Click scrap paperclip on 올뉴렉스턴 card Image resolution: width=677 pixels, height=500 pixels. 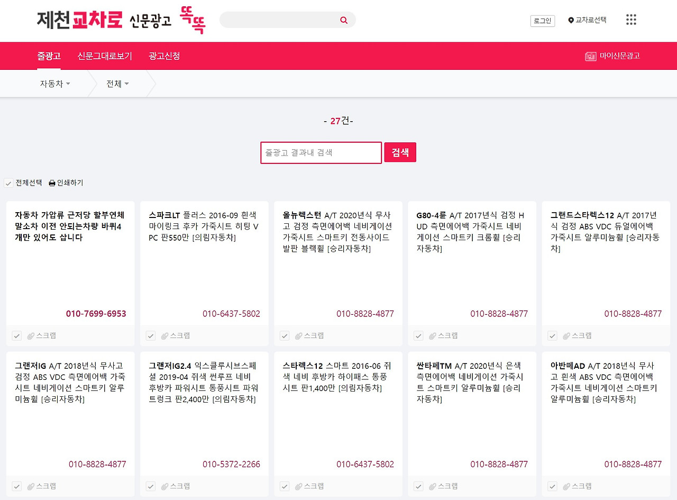coord(298,335)
